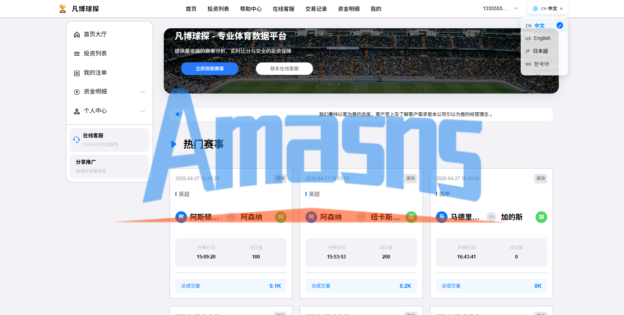Click 凡博球探 site title
The height and width of the screenshot is (315, 624).
click(x=85, y=9)
